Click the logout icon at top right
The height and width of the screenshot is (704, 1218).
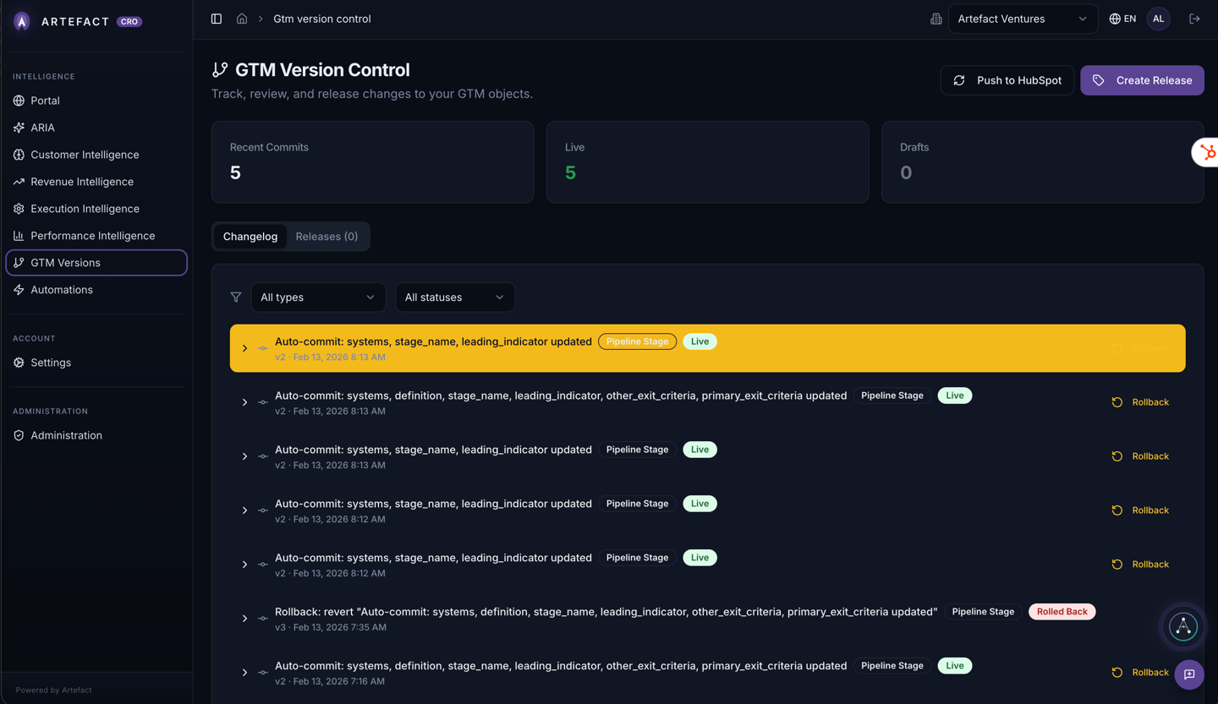[x=1194, y=18]
